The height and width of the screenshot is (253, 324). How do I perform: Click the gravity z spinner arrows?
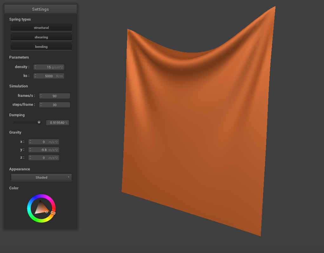[30, 158]
